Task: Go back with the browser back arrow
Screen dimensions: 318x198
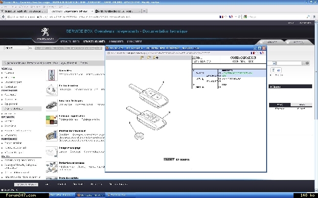Action: 3,17
